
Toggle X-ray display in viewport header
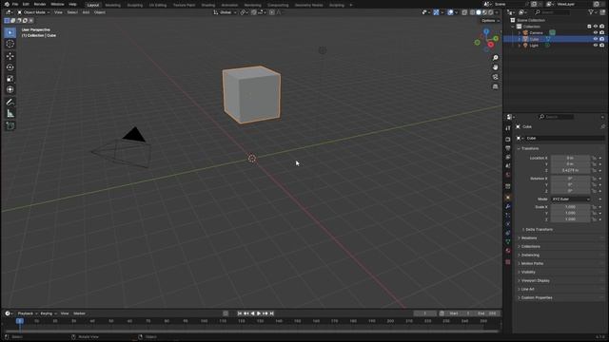(464, 12)
